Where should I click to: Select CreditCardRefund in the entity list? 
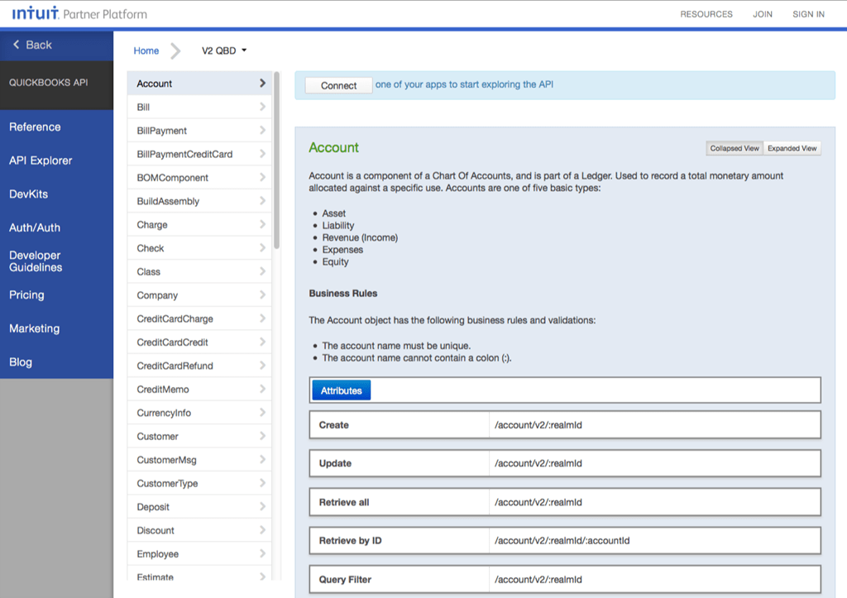(199, 366)
